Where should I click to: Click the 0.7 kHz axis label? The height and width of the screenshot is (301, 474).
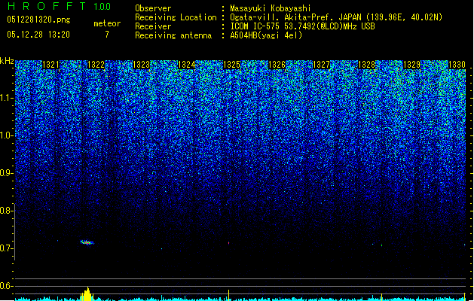(x=7, y=248)
